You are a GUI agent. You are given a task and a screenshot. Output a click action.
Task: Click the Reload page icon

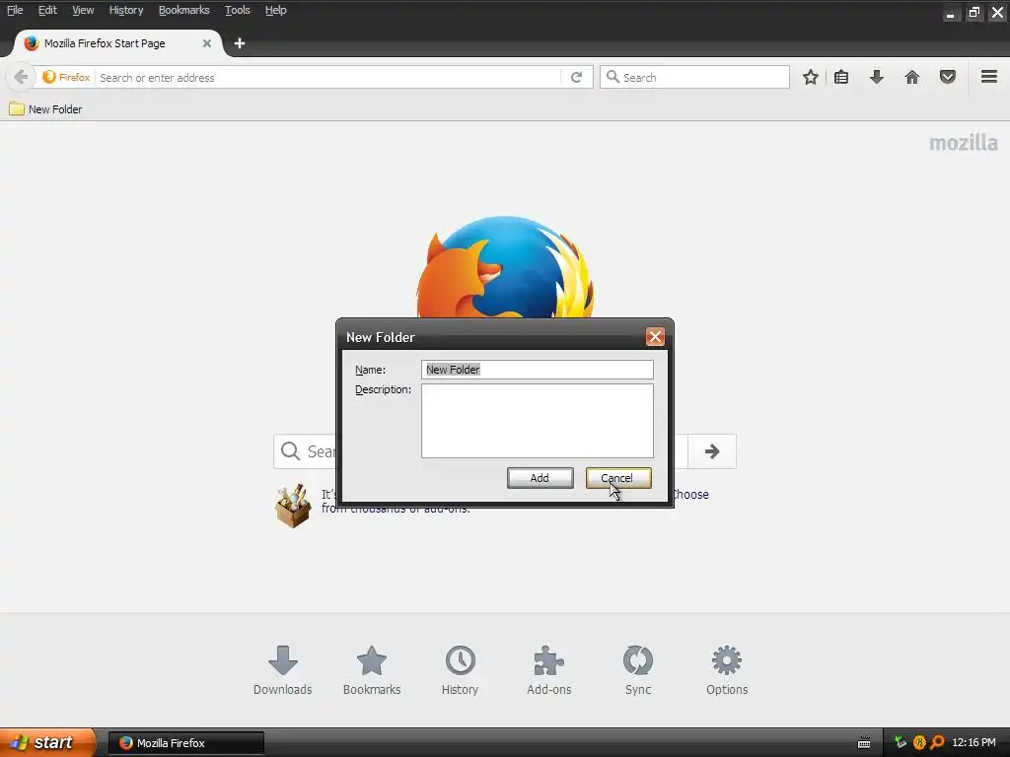[x=576, y=77]
